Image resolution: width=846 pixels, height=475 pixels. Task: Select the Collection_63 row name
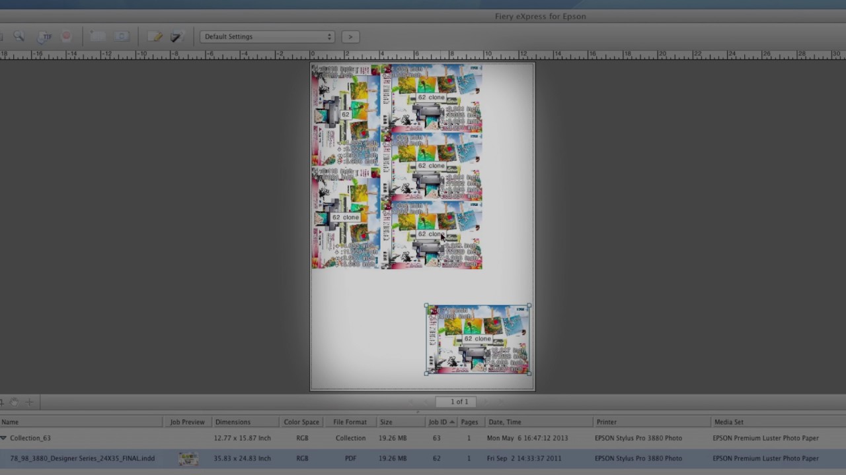30,438
